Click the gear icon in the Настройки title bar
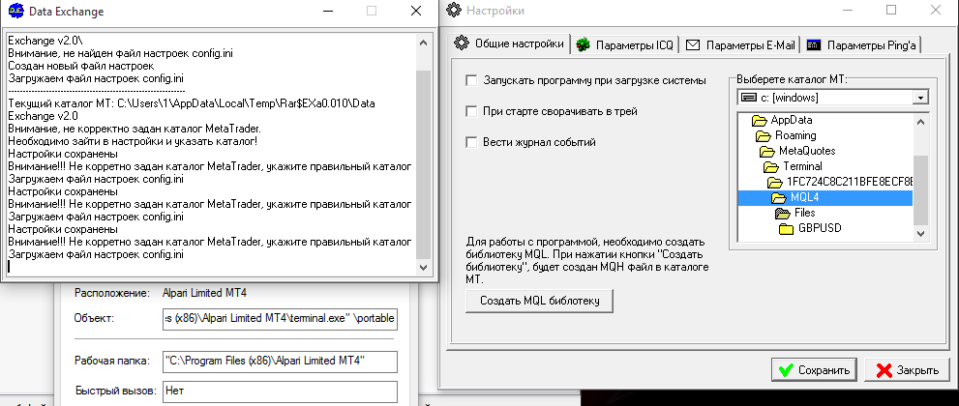This screenshot has height=406, width=959. pos(453,11)
